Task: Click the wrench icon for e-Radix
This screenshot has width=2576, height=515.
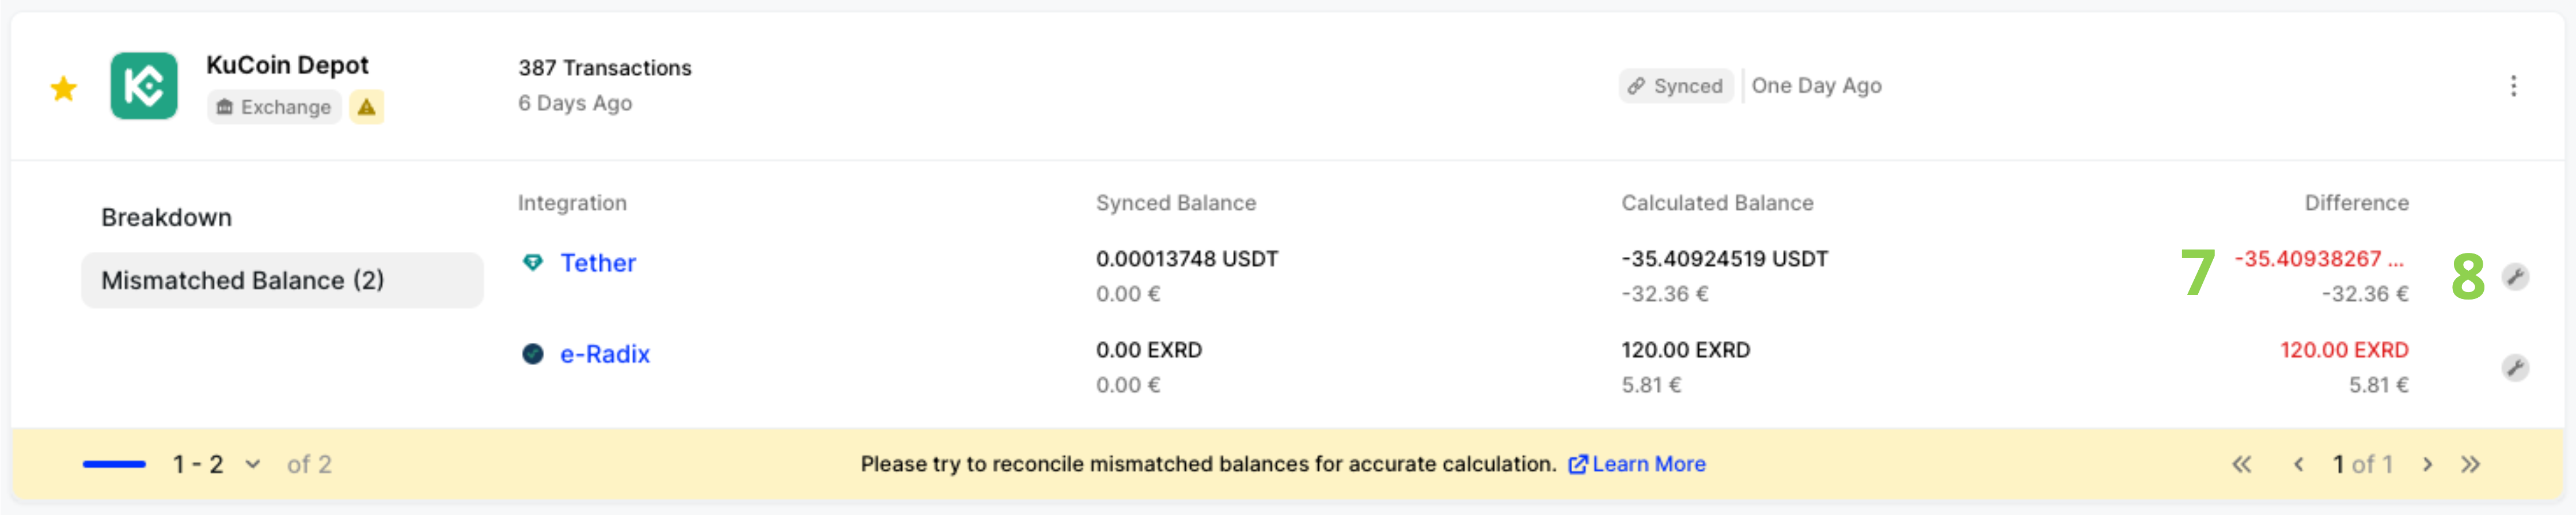Action: click(x=2515, y=368)
